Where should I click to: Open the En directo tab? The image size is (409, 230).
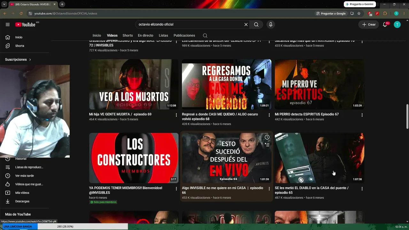point(145,35)
